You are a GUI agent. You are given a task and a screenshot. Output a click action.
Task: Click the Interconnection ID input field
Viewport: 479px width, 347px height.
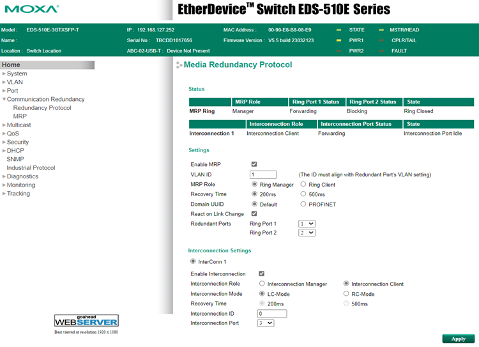tap(272, 313)
